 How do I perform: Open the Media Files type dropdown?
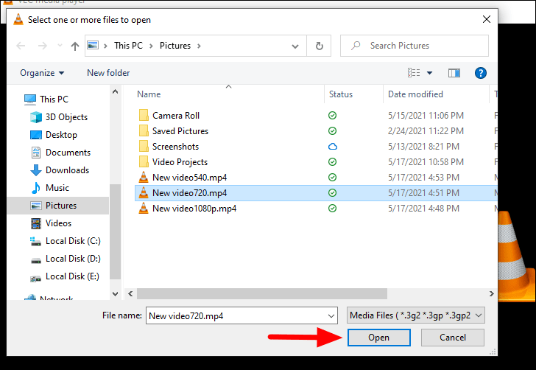coord(416,315)
